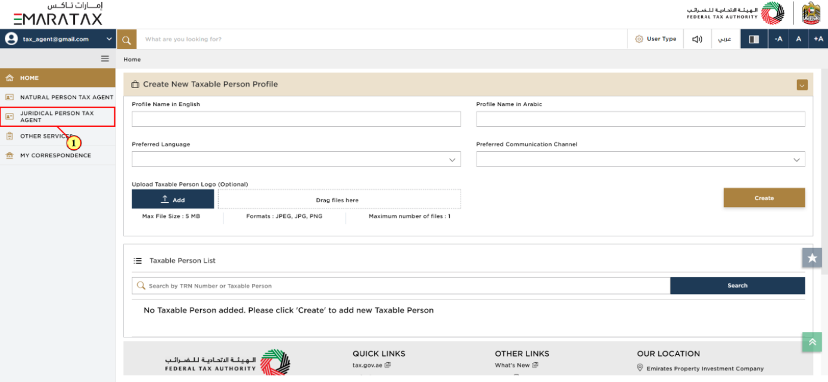Focus the Profile Name in Arabic field
Image resolution: width=828 pixels, height=382 pixels.
tap(640, 119)
